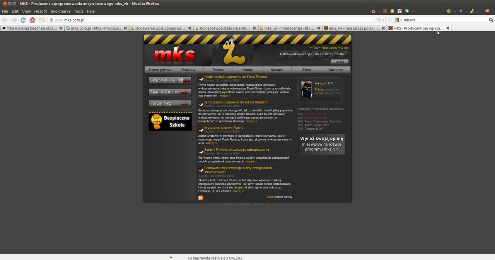Open dropdown arrow next to Adblock Plus icon
Image resolution: width=495 pixels, height=260 pixels.
pos(493,12)
